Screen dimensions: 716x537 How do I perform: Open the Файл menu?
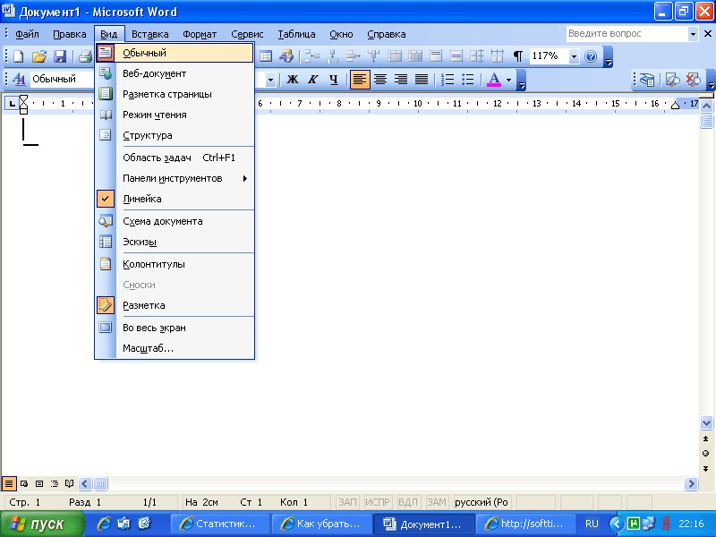click(x=27, y=34)
